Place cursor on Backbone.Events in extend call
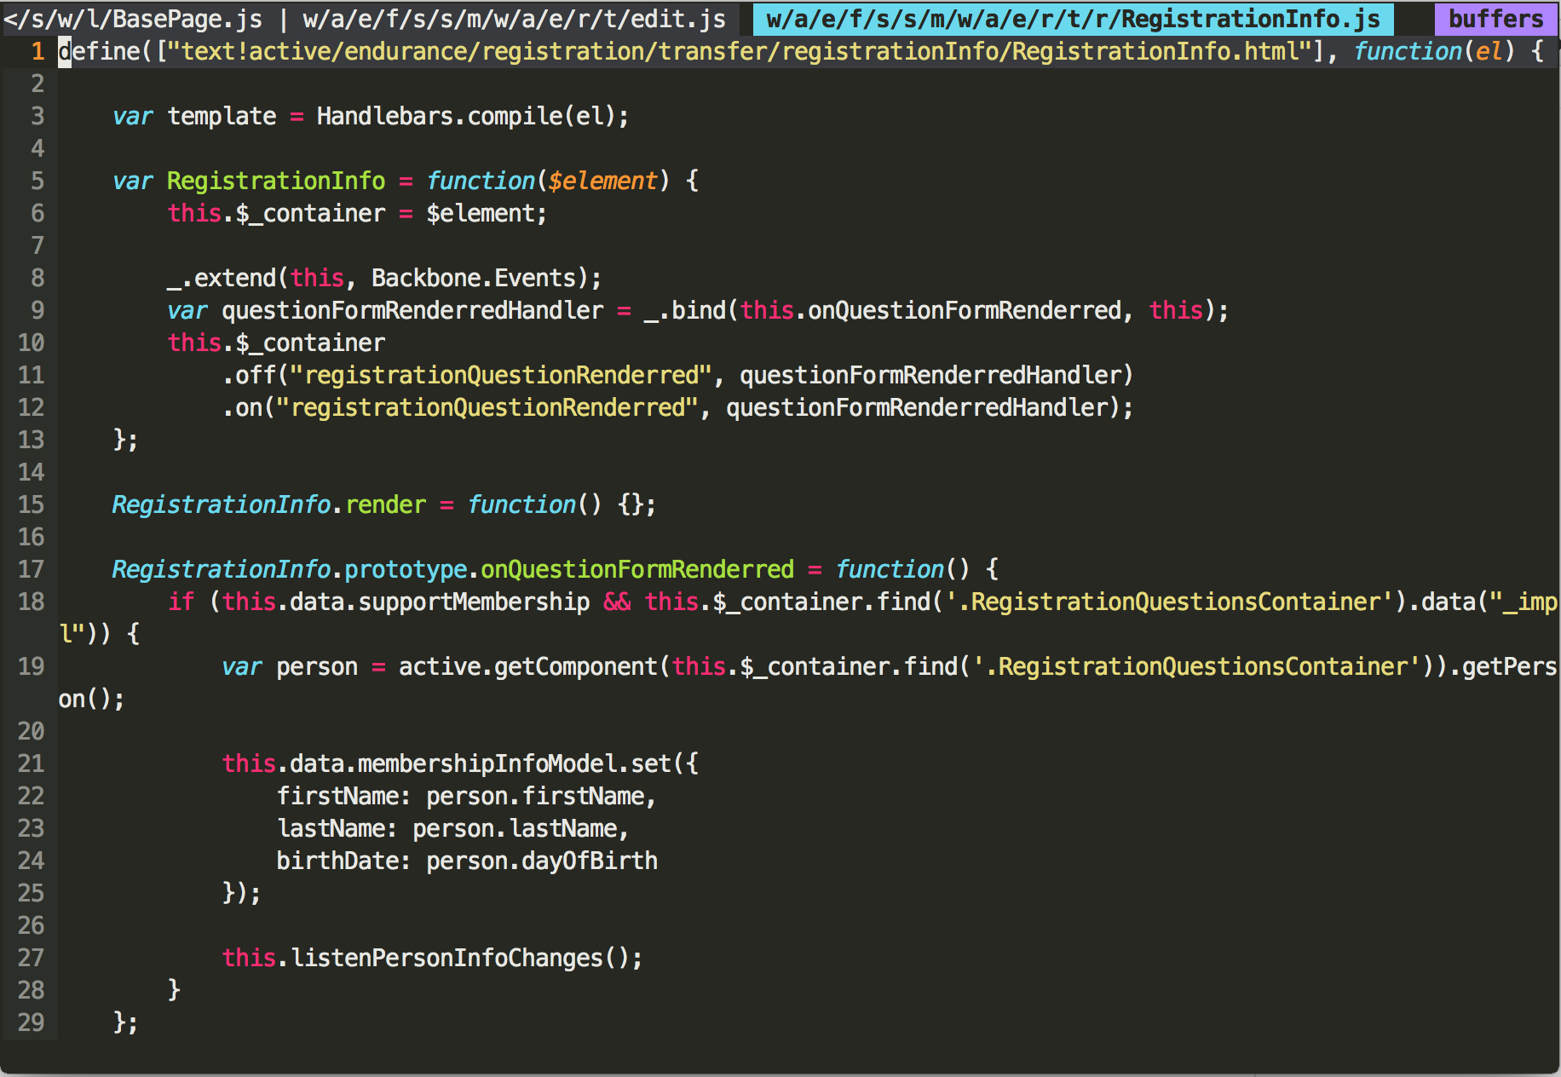 pyautogui.click(x=473, y=279)
